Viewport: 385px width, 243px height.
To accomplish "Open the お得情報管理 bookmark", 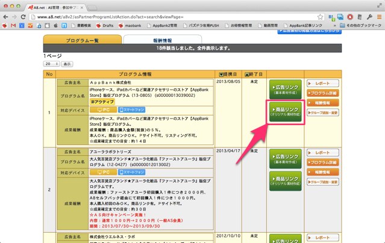I will click(x=239, y=25).
